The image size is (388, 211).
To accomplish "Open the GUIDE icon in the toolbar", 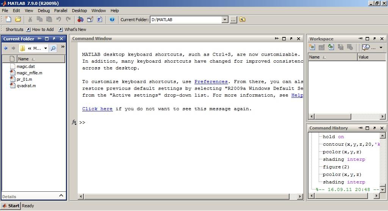I will [x=90, y=19].
